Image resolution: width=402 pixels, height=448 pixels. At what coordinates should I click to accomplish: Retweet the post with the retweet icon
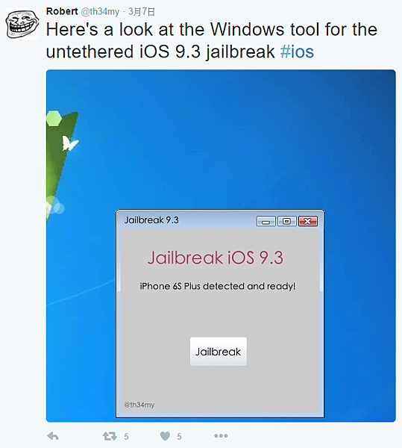[110, 436]
